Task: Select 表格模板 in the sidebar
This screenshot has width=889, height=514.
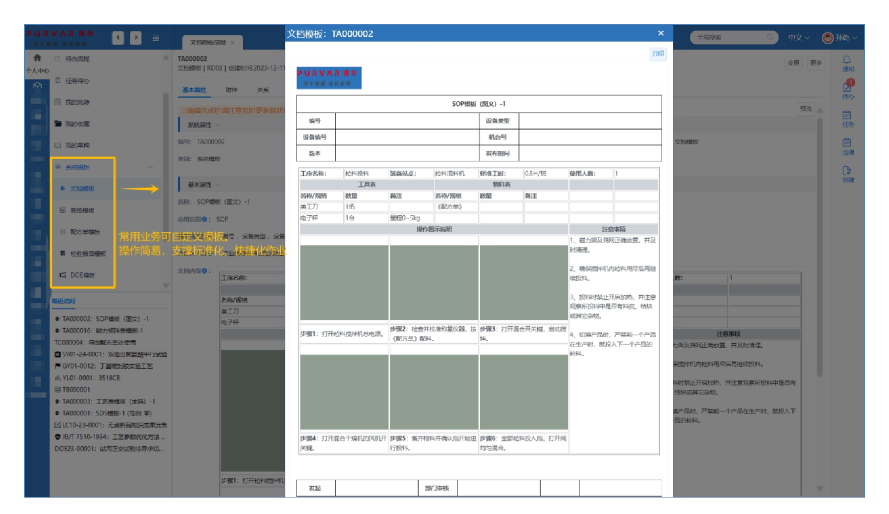Action: click(82, 211)
